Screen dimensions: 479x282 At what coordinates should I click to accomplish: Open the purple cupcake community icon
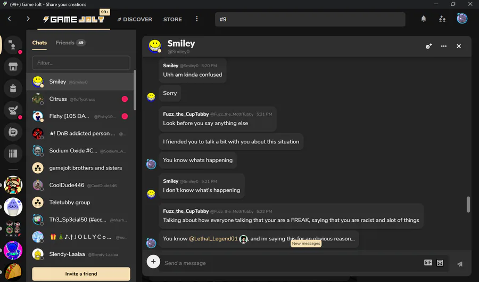pyautogui.click(x=13, y=207)
